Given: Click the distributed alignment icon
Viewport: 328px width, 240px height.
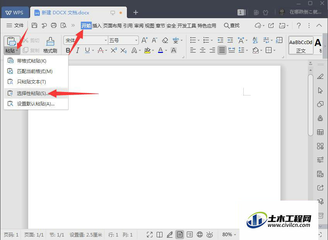Looking at the screenshot, I should pos(232,50).
